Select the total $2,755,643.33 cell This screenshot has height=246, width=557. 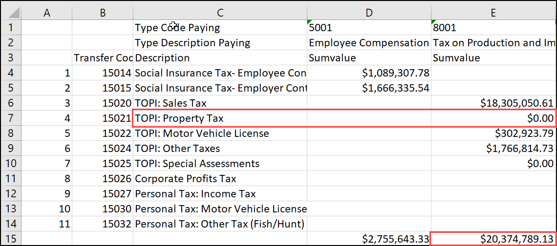(369, 239)
